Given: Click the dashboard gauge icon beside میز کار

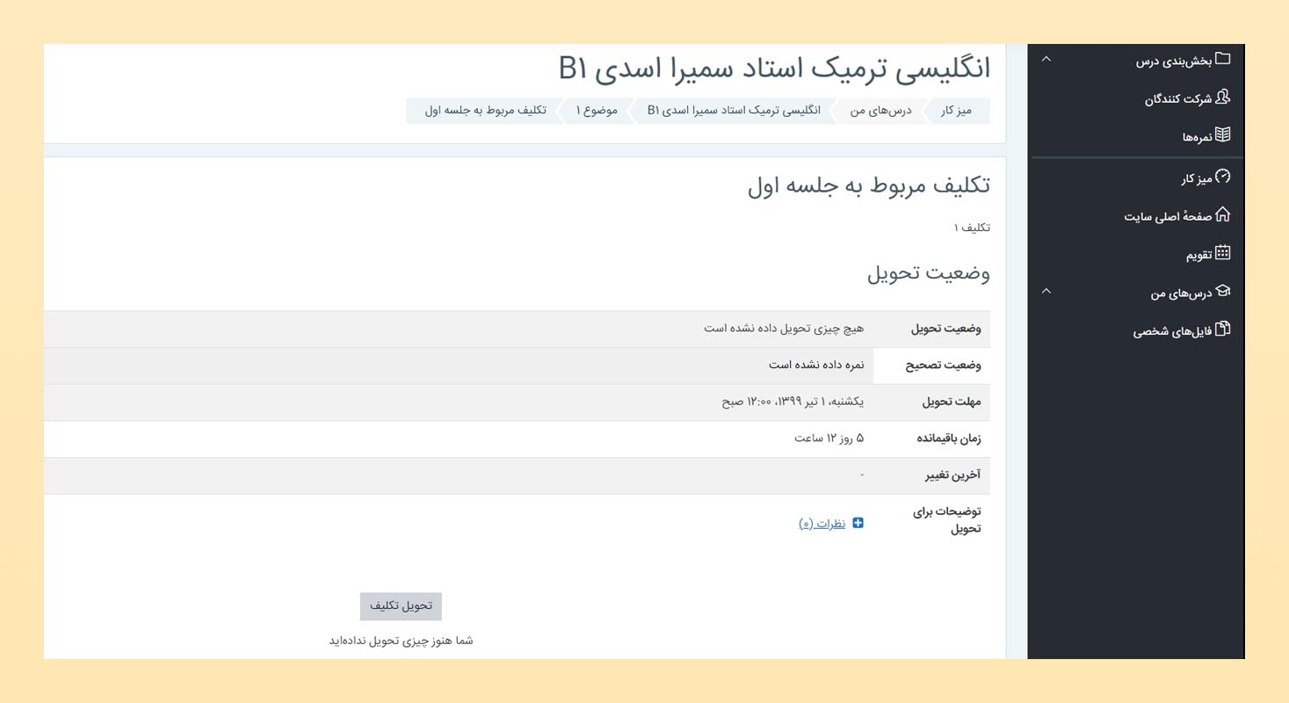Looking at the screenshot, I should point(1222,177).
